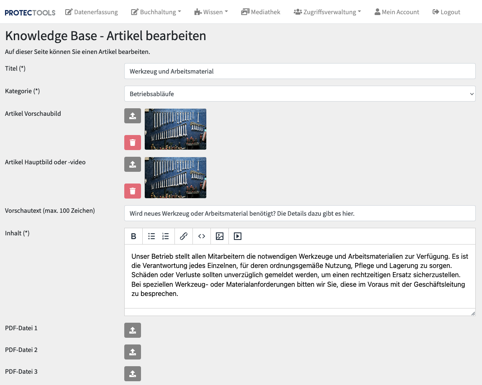The width and height of the screenshot is (482, 385).
Task: Expand the Wissen dropdown menu
Action: [x=211, y=12]
